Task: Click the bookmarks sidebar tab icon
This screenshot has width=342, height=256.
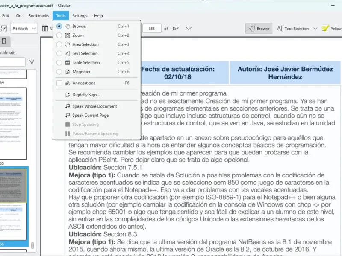Action: [x=4, y=41]
